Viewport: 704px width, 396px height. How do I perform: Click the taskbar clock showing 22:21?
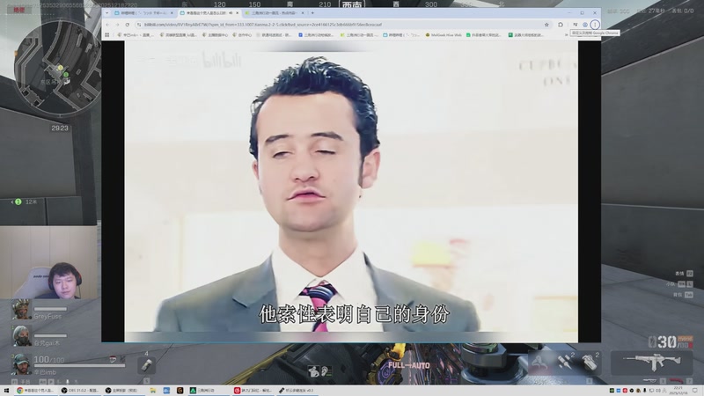point(678,391)
